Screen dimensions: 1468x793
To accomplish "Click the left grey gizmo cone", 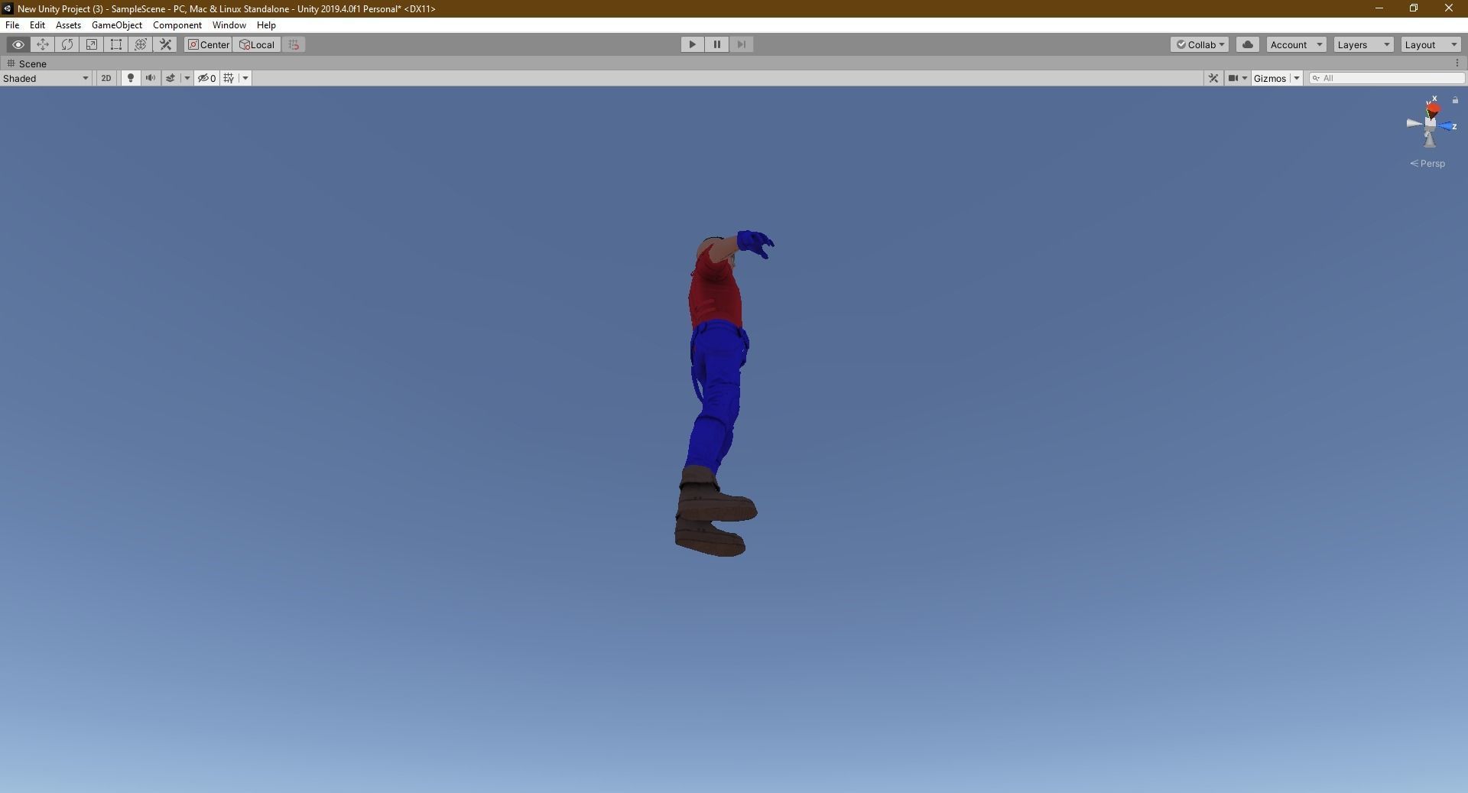I will [1414, 123].
